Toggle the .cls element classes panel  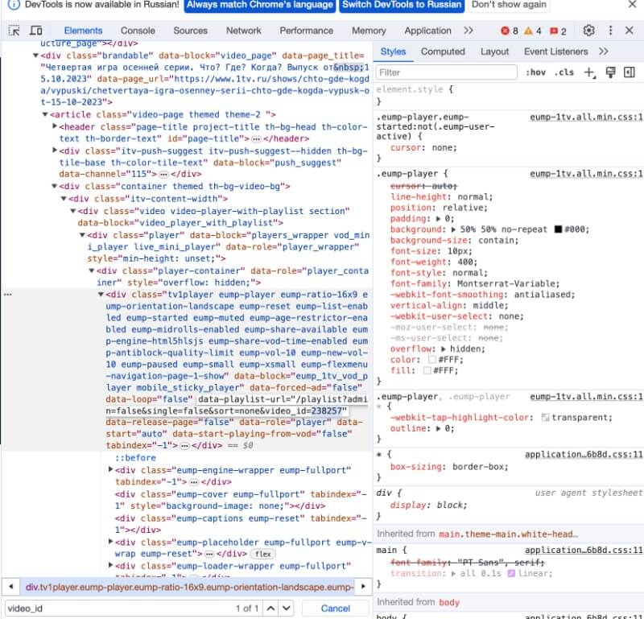pos(565,72)
